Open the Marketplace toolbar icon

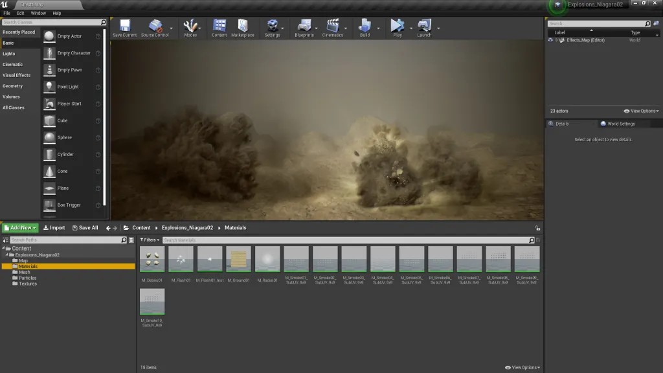(243, 27)
